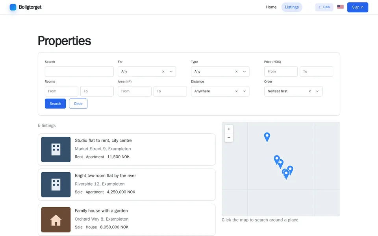This screenshot has width=378, height=236.
Task: Click the '8,950,000 NOK' price
Action: click(114, 227)
